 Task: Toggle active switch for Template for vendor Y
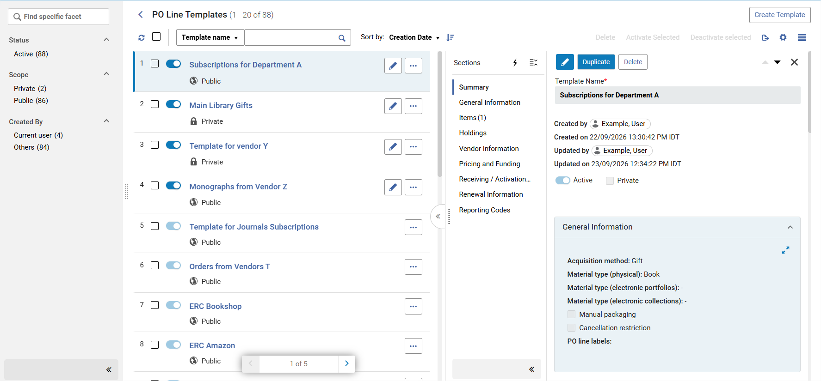coord(173,145)
